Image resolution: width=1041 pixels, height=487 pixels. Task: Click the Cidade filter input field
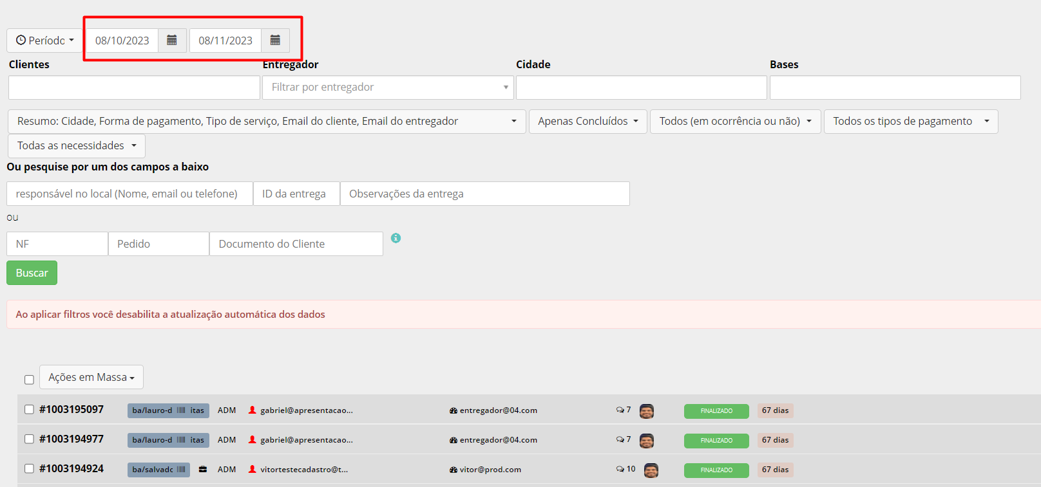pos(642,87)
